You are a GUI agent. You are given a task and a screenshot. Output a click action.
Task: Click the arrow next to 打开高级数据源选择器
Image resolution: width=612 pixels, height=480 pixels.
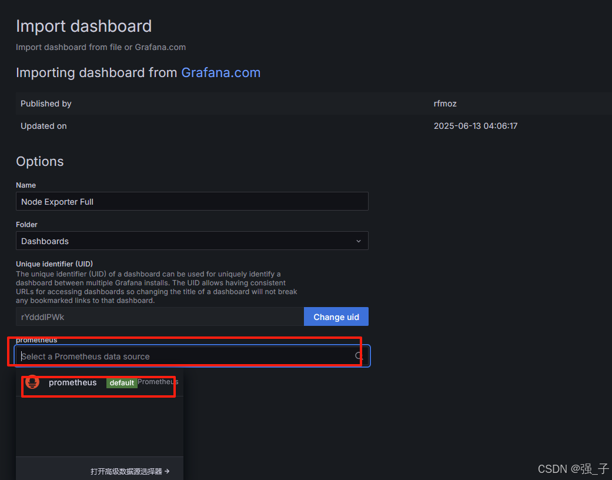click(167, 471)
